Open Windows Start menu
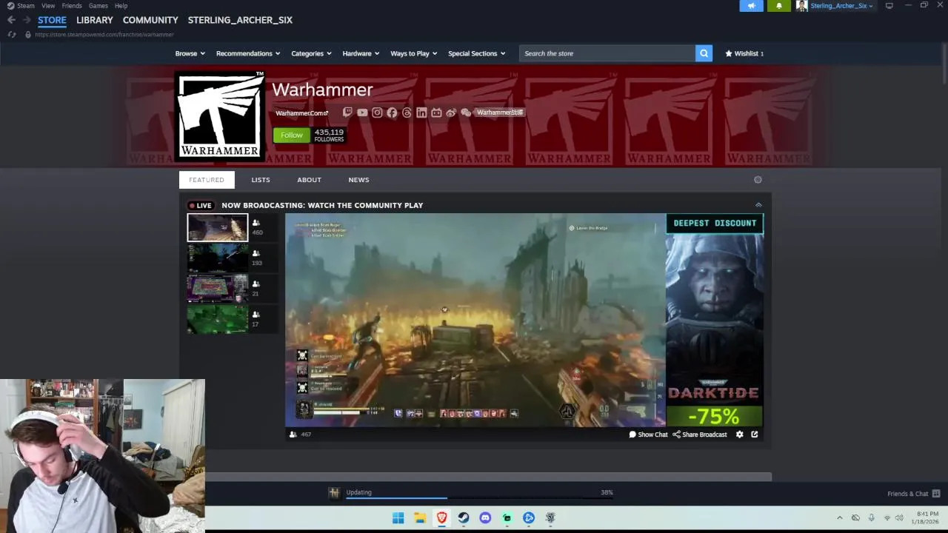Image resolution: width=948 pixels, height=533 pixels. coord(398,517)
